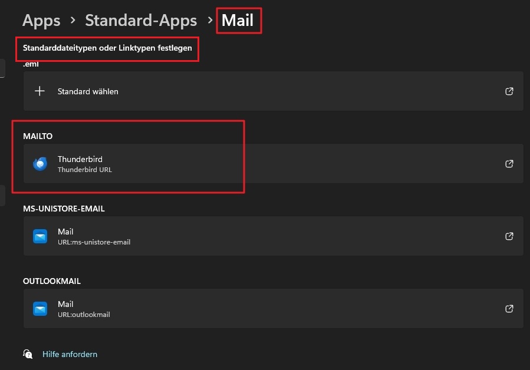Screen dimensions: 530x370
Task: Click the MAILTO heading
Action: click(38, 136)
